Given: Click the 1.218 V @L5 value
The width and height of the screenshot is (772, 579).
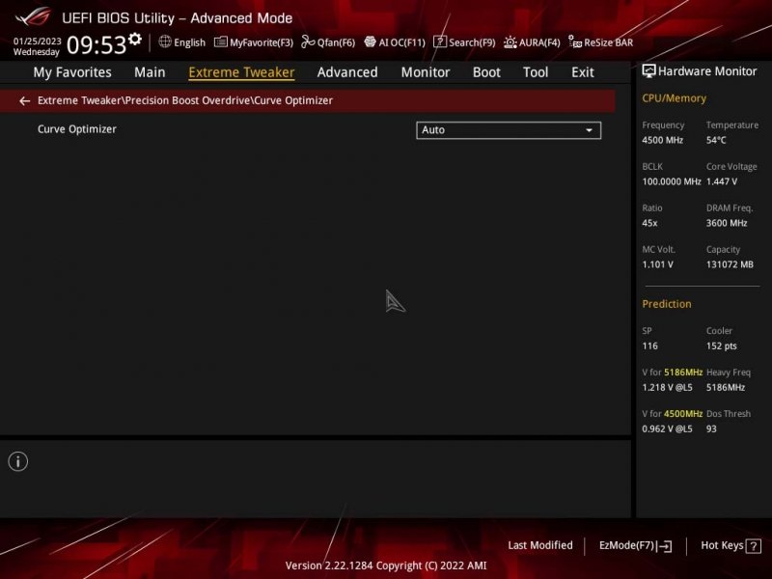Looking at the screenshot, I should pyautogui.click(x=667, y=388).
